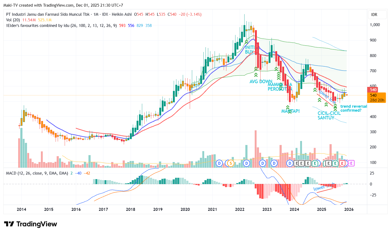Image resolution: width=391 pixels, height=234 pixels.
Task: Click the 2017 label on the time axis
Action: point(103,209)
